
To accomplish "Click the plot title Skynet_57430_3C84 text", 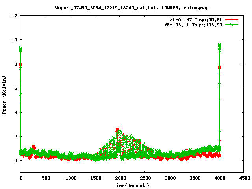I will click(131, 8).
